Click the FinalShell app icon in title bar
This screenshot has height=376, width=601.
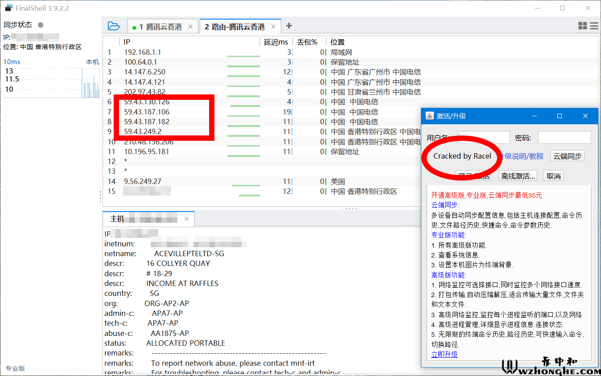(8, 8)
